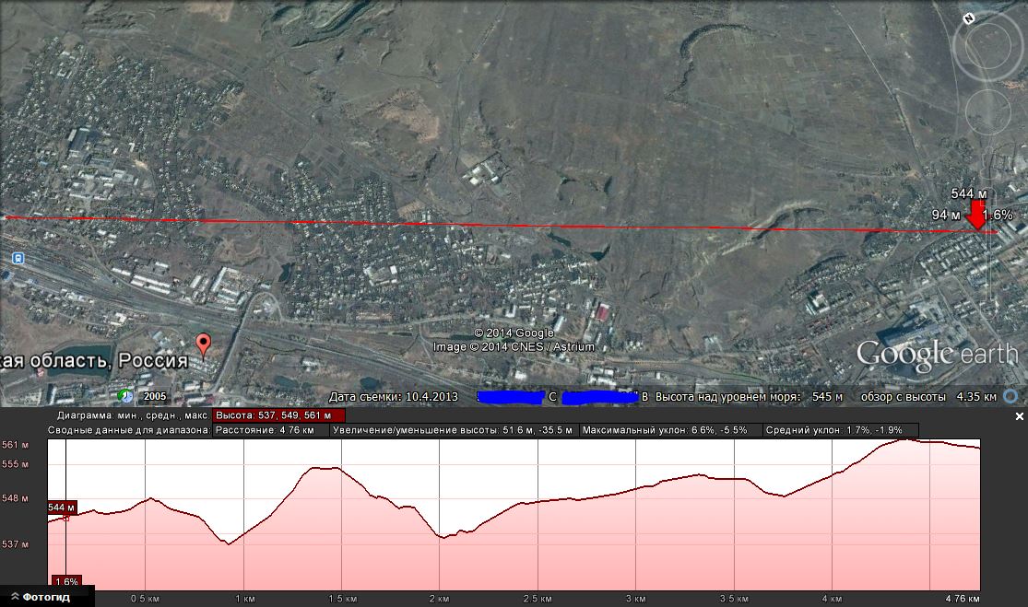Viewport: 1028px width, 607px height.
Task: Click the red placemark pin on the map
Action: point(204,344)
